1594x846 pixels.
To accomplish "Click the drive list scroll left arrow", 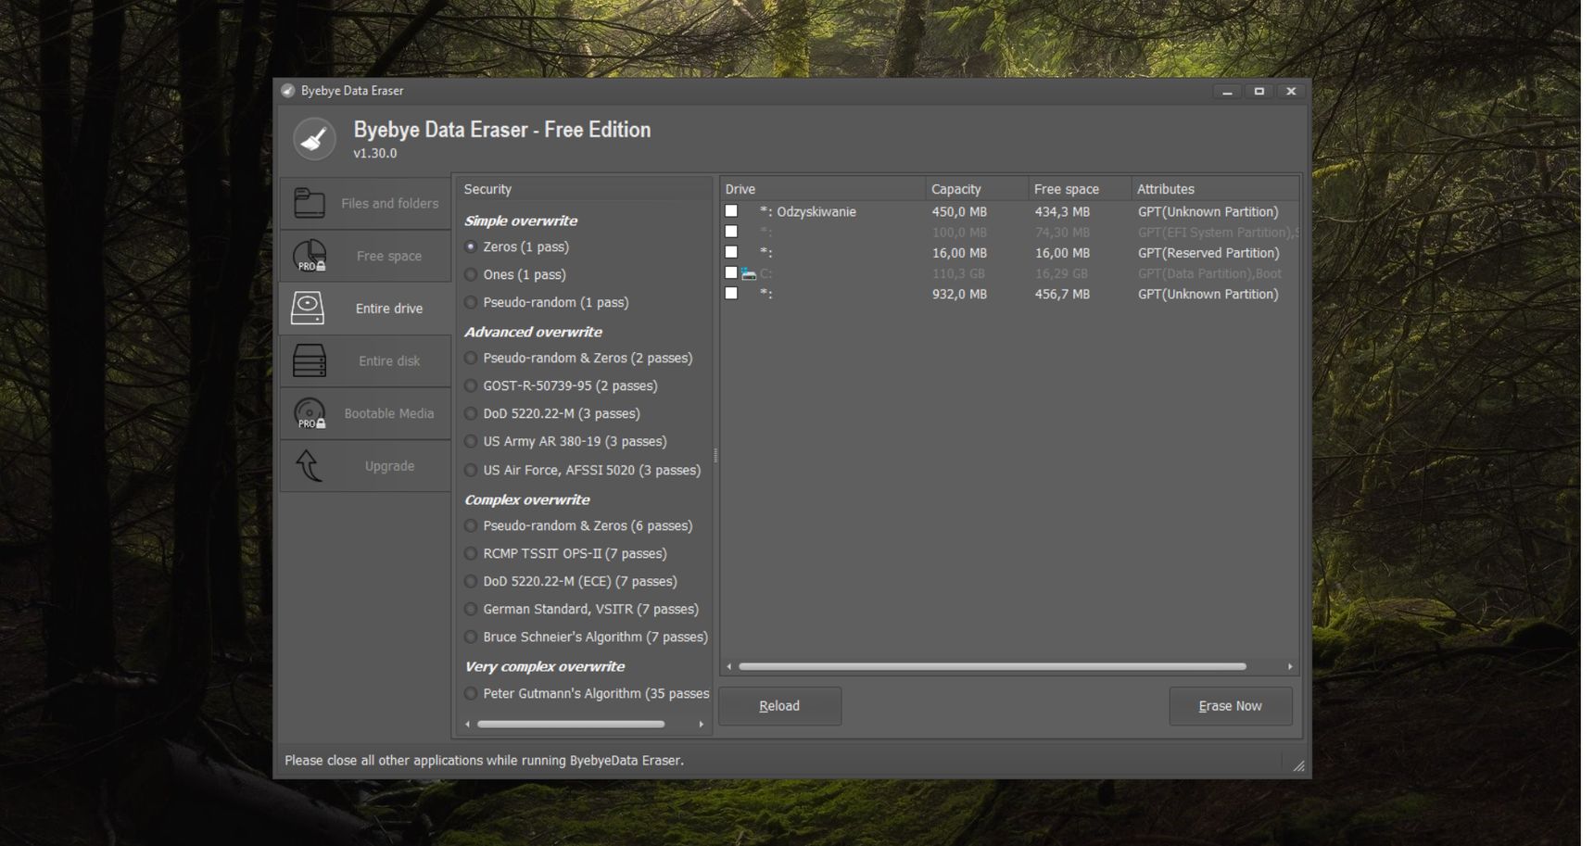I will pos(729,666).
